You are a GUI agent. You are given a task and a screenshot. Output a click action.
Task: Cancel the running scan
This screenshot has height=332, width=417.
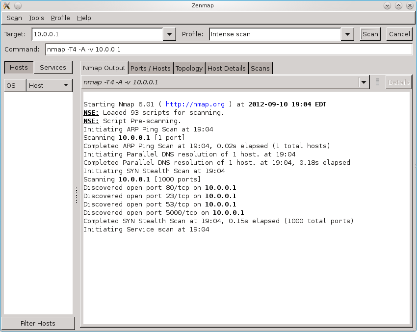[399, 34]
